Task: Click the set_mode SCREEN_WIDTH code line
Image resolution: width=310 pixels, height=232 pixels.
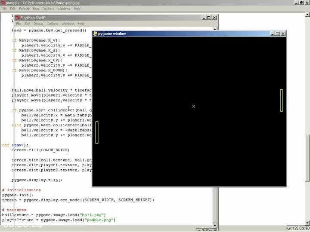Action: click(78, 200)
